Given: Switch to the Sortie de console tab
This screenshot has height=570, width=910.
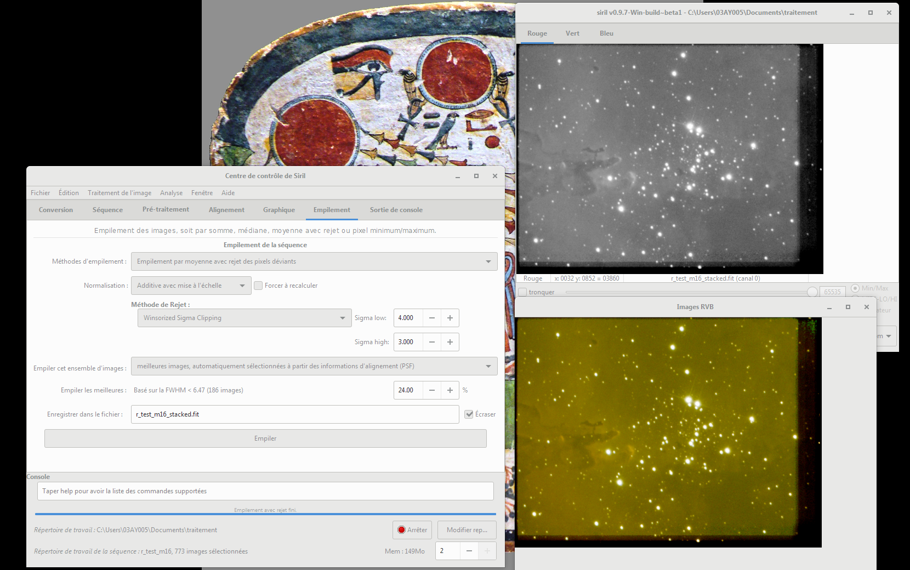Looking at the screenshot, I should click(x=396, y=210).
